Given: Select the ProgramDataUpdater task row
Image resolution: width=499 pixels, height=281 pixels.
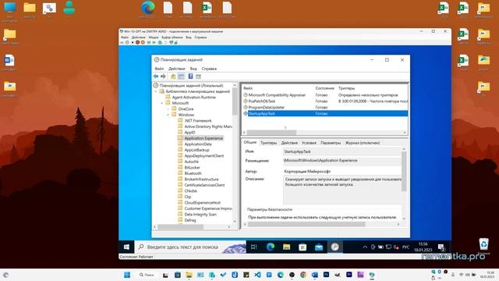Looking at the screenshot, I should tap(325, 108).
